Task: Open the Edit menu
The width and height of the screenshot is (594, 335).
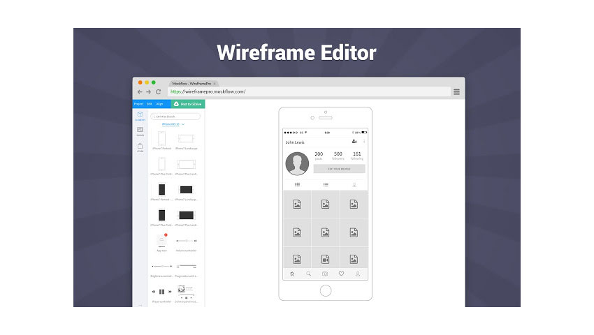Action: click(x=149, y=103)
